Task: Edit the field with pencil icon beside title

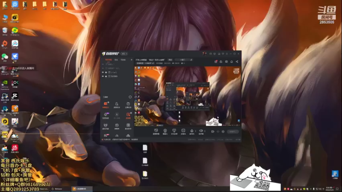Action: 183,60
